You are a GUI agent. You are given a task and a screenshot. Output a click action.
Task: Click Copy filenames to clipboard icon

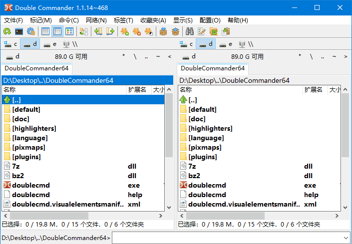tap(226, 31)
